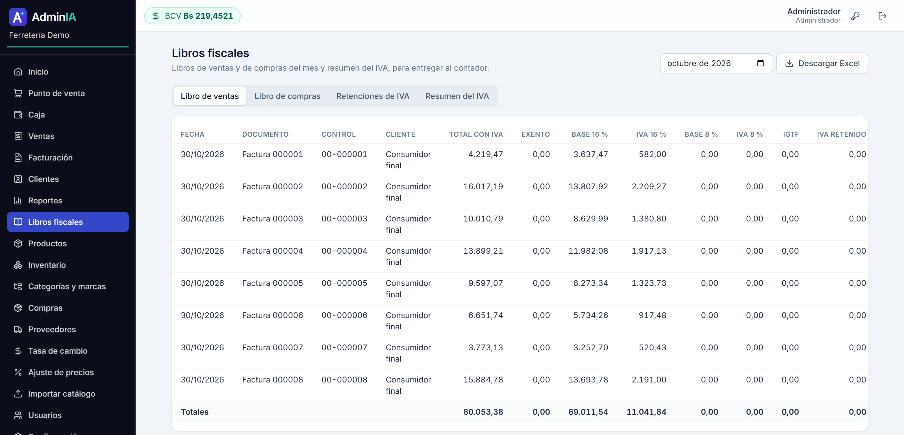Open the Usuarios people icon

[x=18, y=415]
